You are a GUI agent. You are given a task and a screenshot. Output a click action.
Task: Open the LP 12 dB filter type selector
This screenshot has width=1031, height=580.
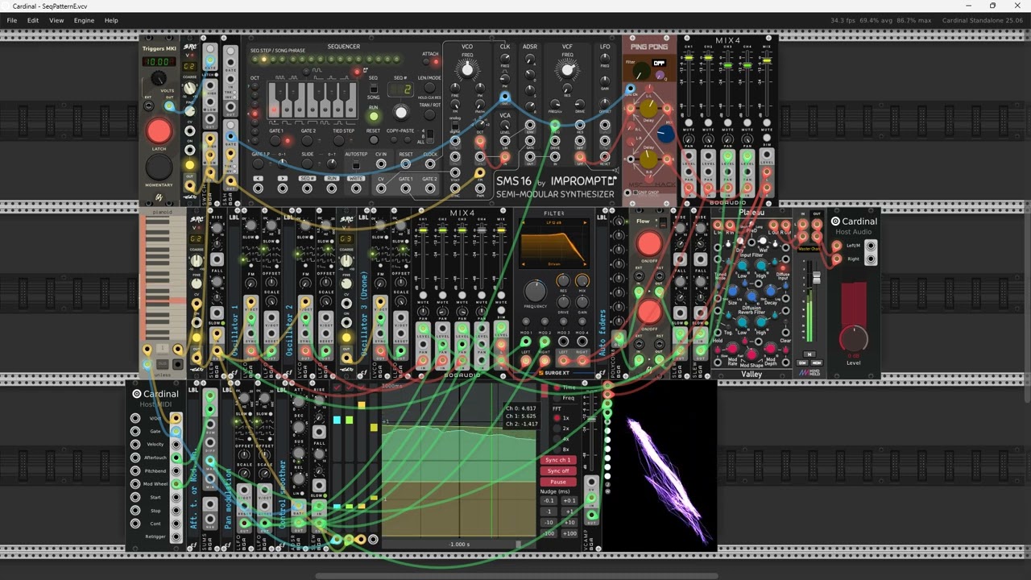(x=554, y=223)
